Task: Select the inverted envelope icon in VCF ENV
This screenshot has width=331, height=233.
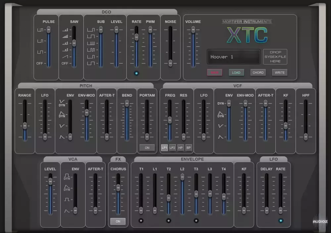Action: [x=220, y=126]
